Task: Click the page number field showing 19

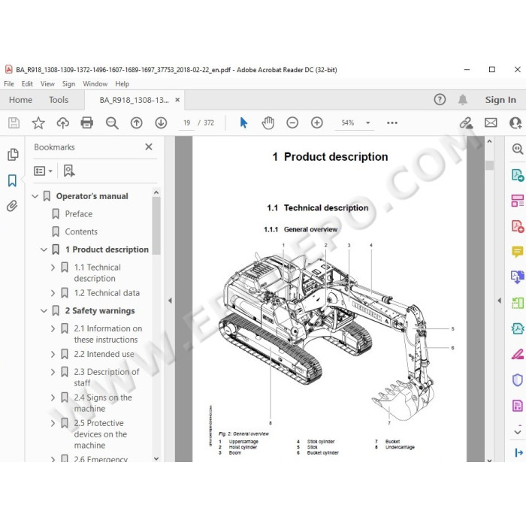Action: click(x=187, y=122)
